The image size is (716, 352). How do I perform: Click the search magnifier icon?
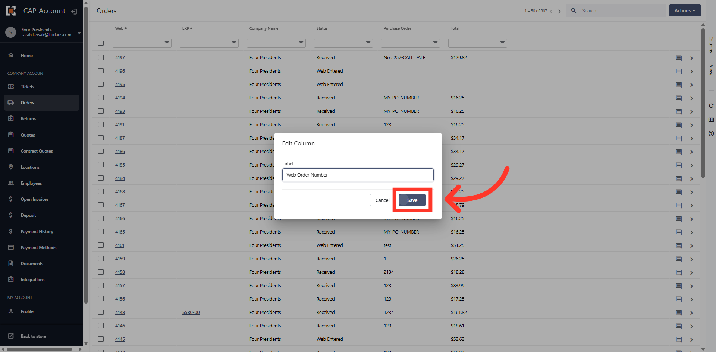pyautogui.click(x=574, y=10)
